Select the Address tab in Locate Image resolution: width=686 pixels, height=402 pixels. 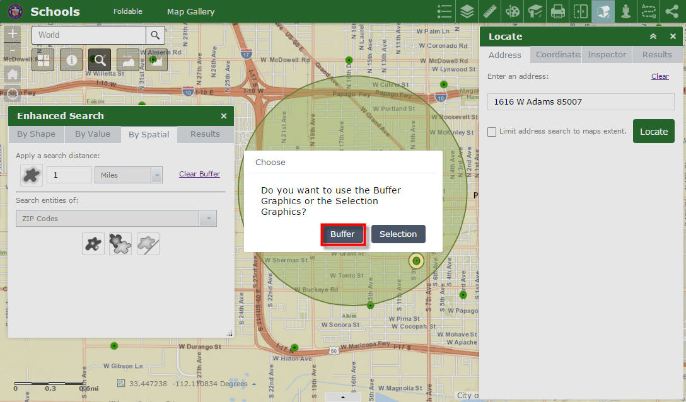coord(505,55)
